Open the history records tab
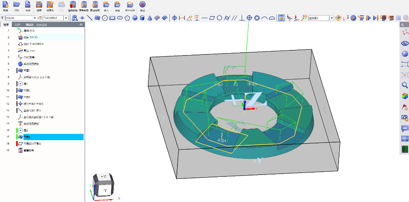Viewport: 409px width, 202px height. tap(41, 24)
